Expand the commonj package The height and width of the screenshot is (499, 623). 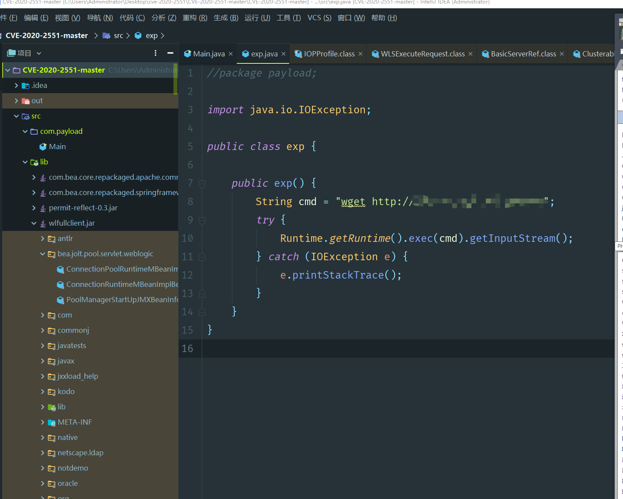[x=42, y=330]
